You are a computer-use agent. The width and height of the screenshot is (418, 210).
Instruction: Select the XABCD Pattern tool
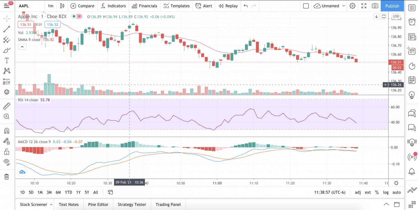pos(7,71)
